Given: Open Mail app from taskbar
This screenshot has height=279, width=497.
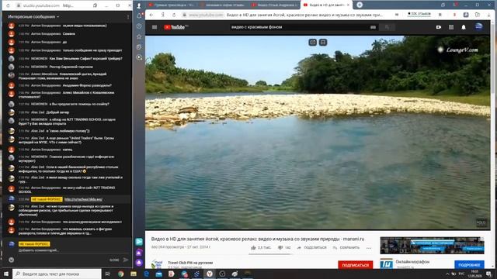Looking at the screenshot, I should [158, 274].
